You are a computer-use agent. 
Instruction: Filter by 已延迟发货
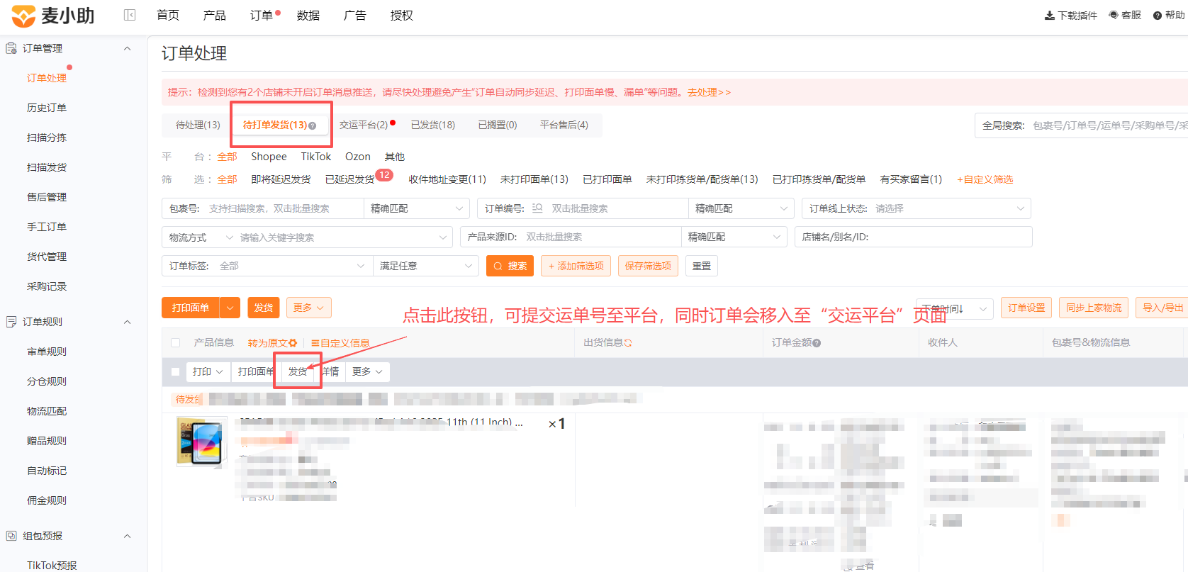coord(350,179)
